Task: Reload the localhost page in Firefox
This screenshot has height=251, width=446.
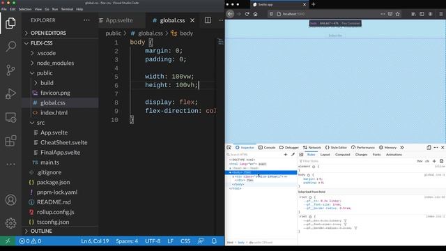Action: coord(247,14)
